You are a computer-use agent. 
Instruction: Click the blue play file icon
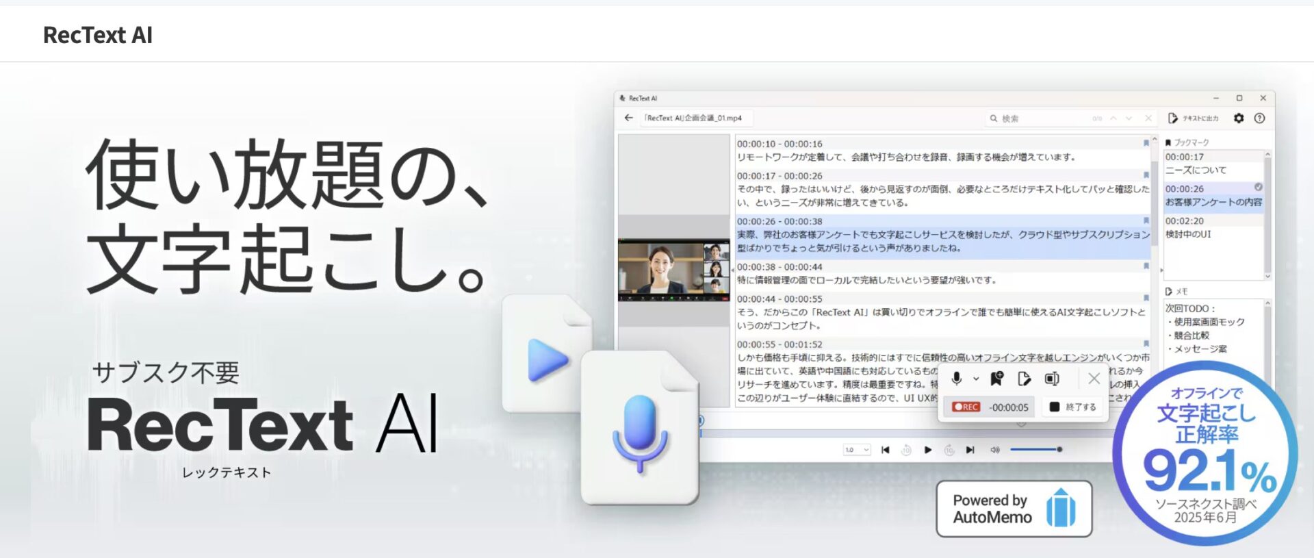(546, 353)
